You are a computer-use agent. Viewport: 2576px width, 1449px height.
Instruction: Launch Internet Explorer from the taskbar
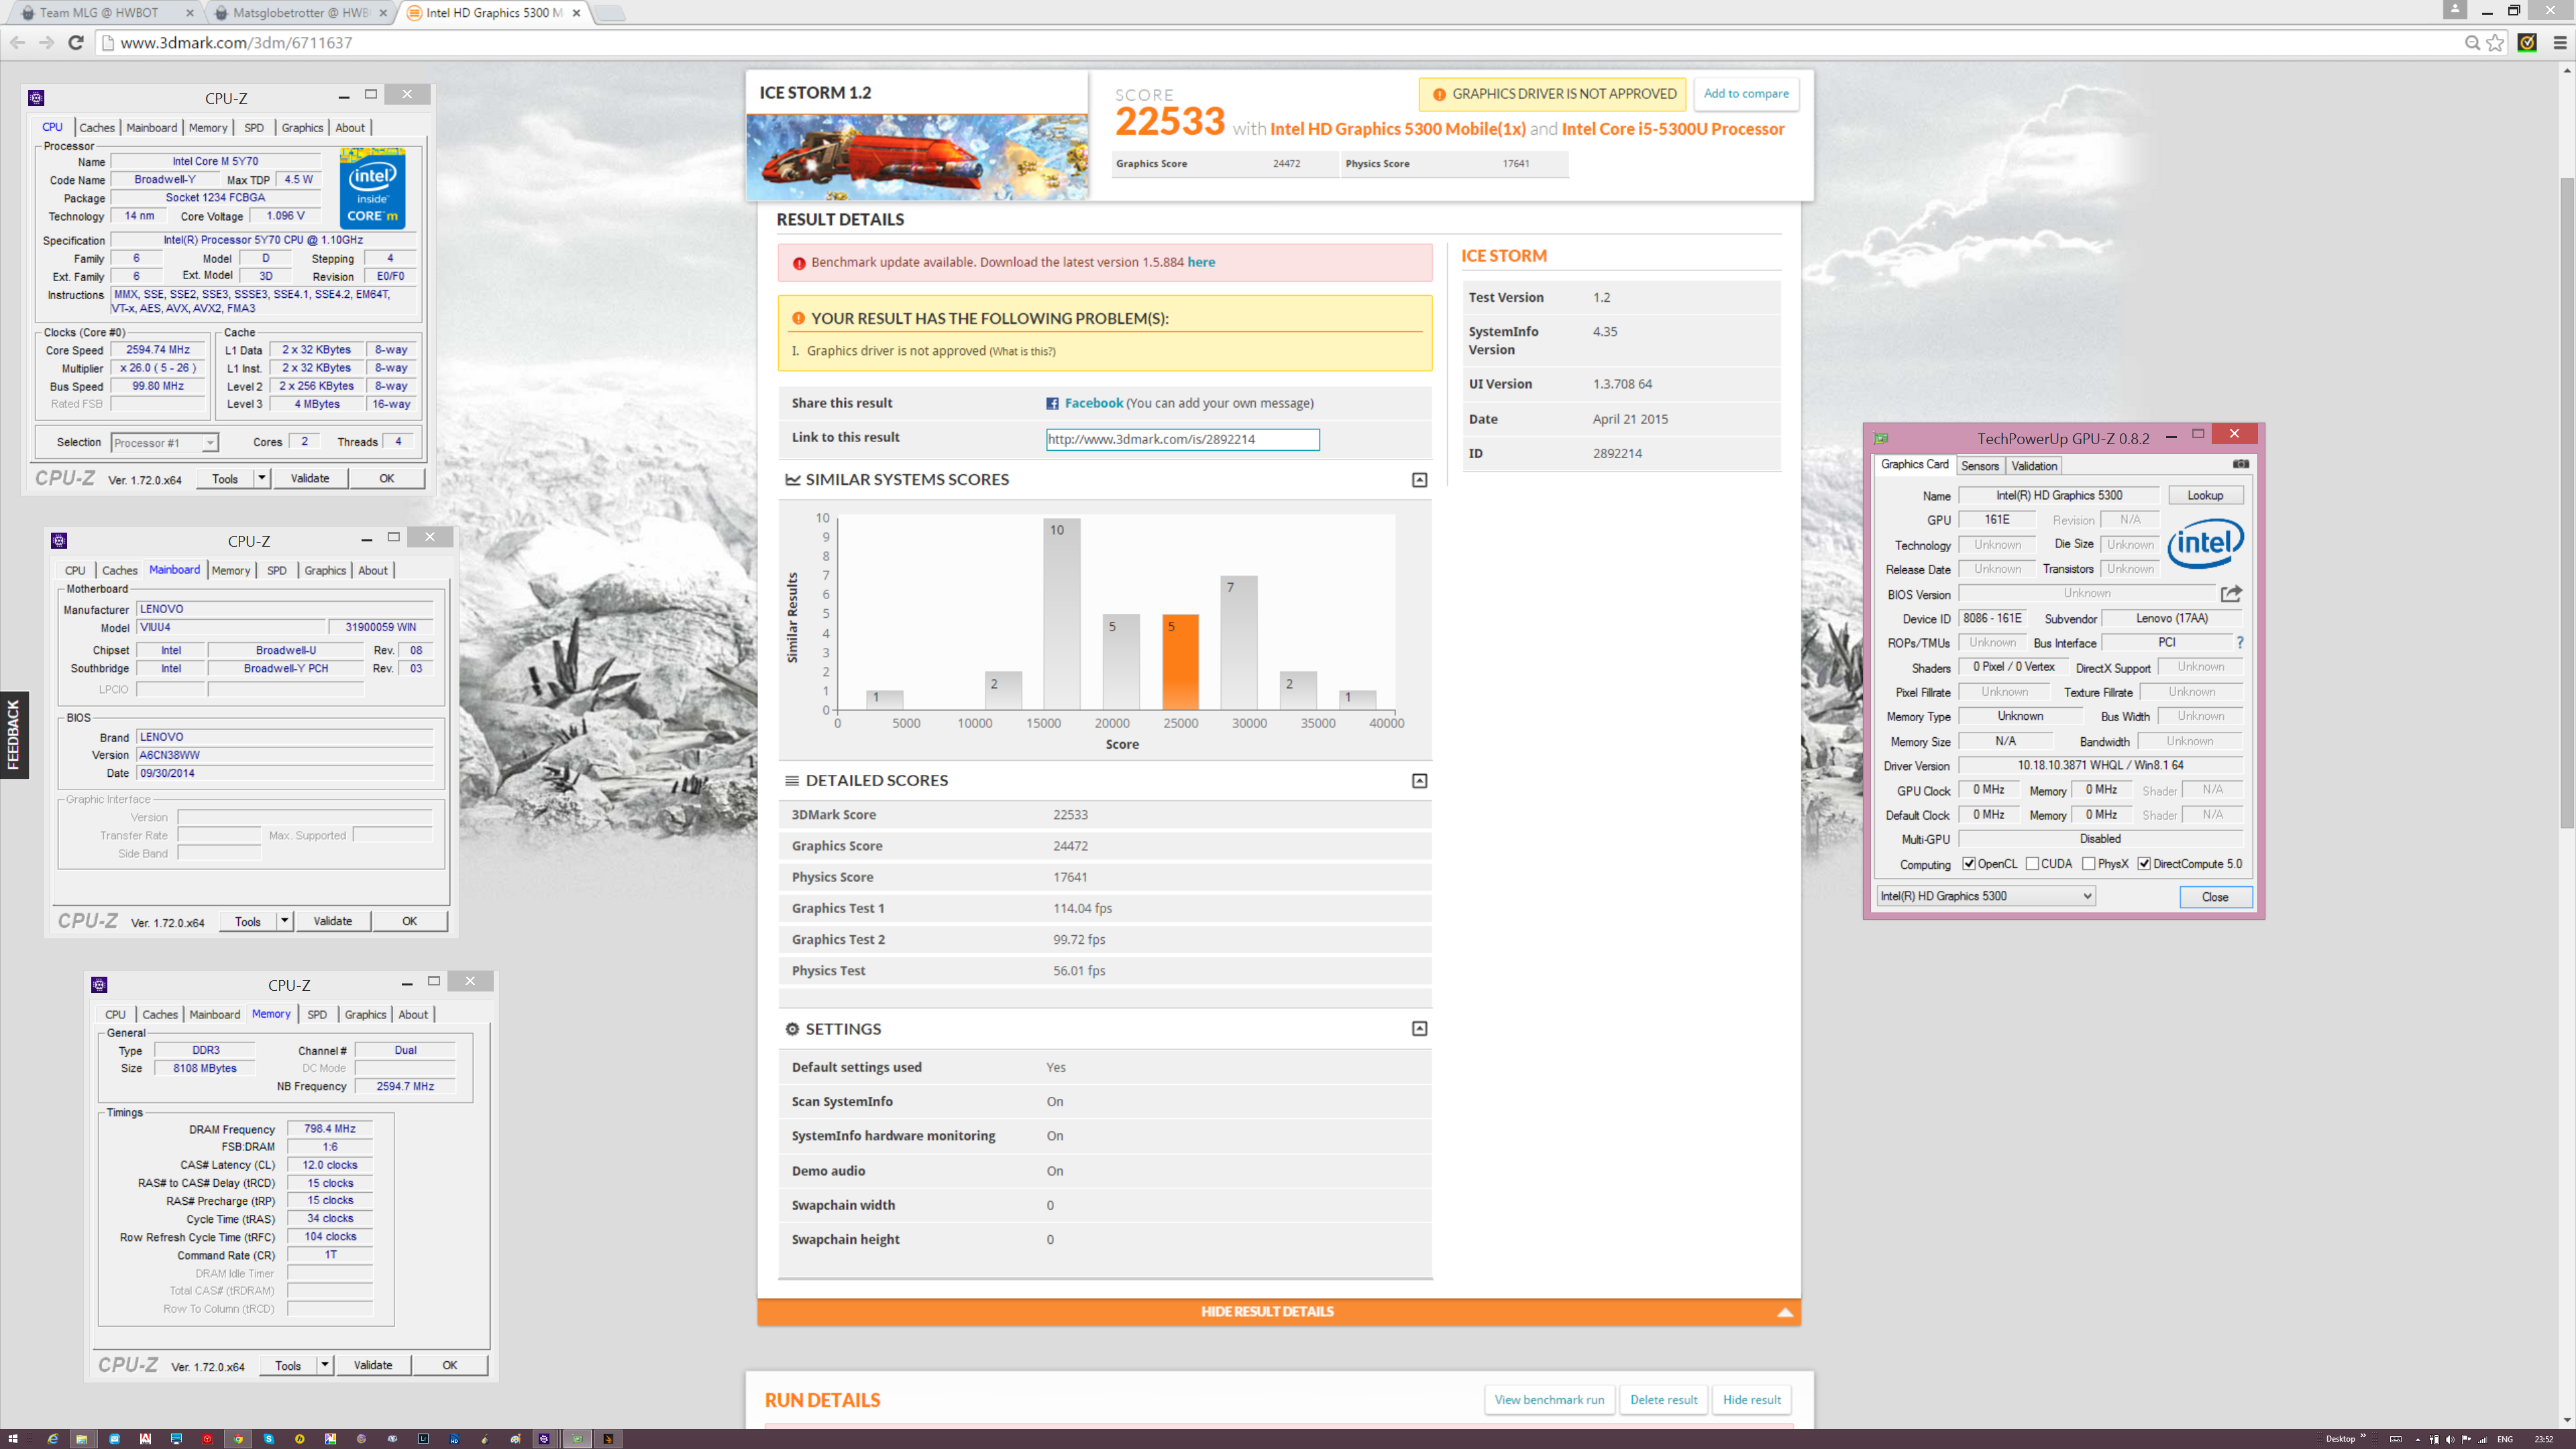pos(53,1439)
